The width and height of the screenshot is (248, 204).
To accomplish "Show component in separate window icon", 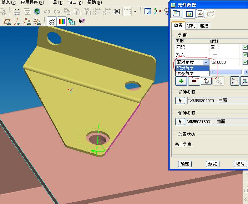I will 176,14.
